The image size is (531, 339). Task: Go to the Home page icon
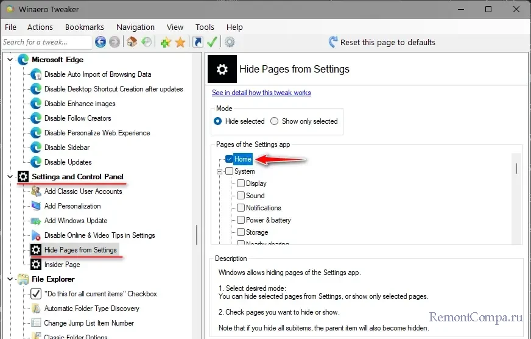click(x=132, y=42)
